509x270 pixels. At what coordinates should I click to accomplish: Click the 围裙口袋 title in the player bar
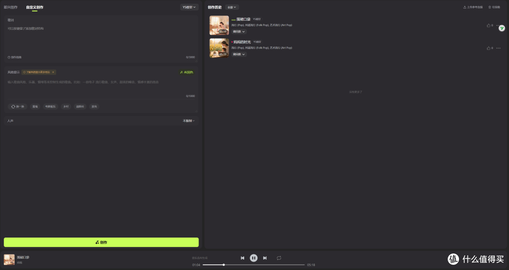23,257
